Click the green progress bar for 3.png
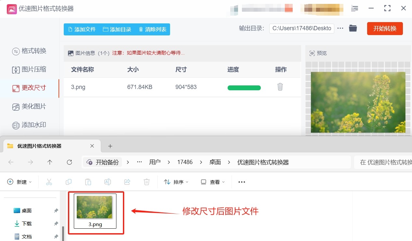412x241 pixels. [x=244, y=88]
